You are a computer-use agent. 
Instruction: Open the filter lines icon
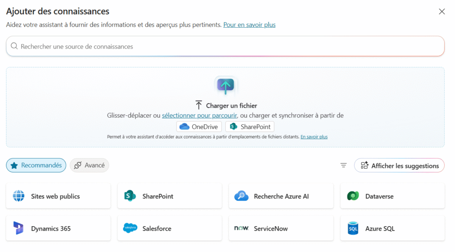coord(343,166)
